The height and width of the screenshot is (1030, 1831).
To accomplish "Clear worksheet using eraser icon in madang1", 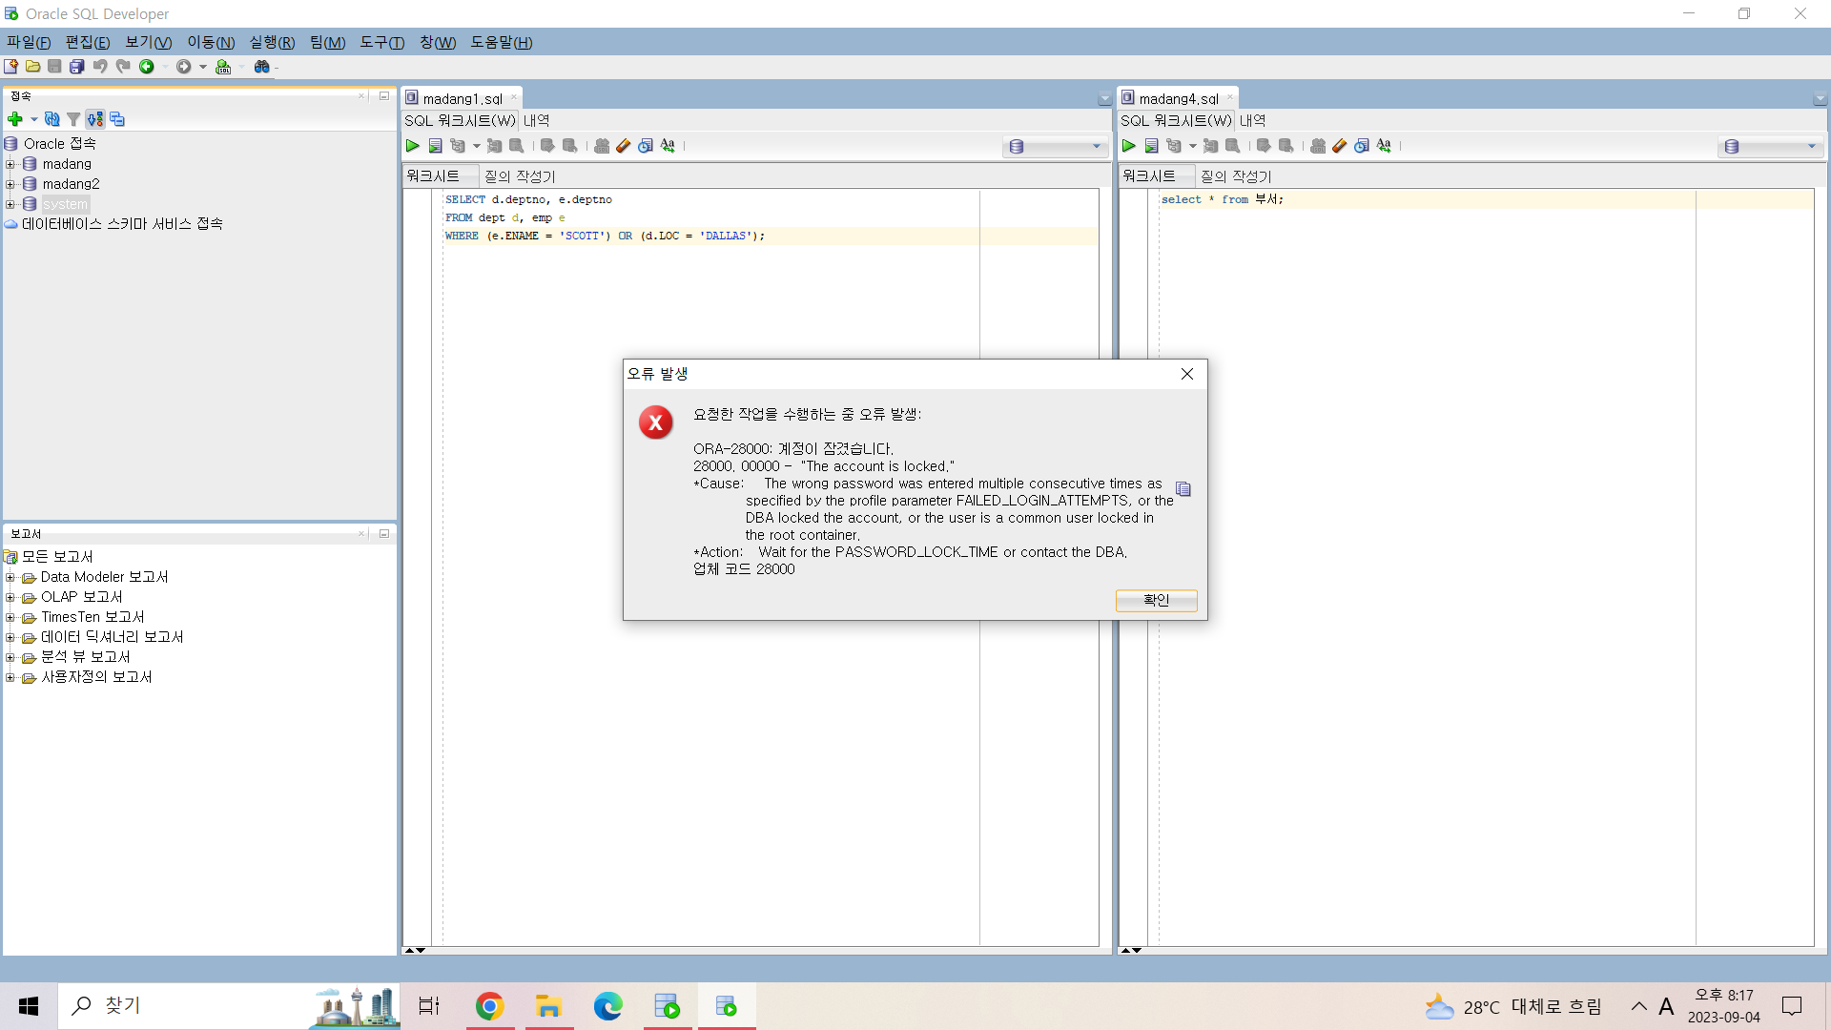I will click(x=624, y=146).
